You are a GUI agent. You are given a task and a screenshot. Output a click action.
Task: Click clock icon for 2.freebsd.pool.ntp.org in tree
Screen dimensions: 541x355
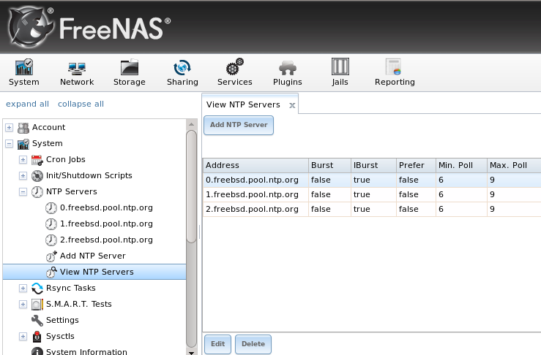click(x=51, y=240)
